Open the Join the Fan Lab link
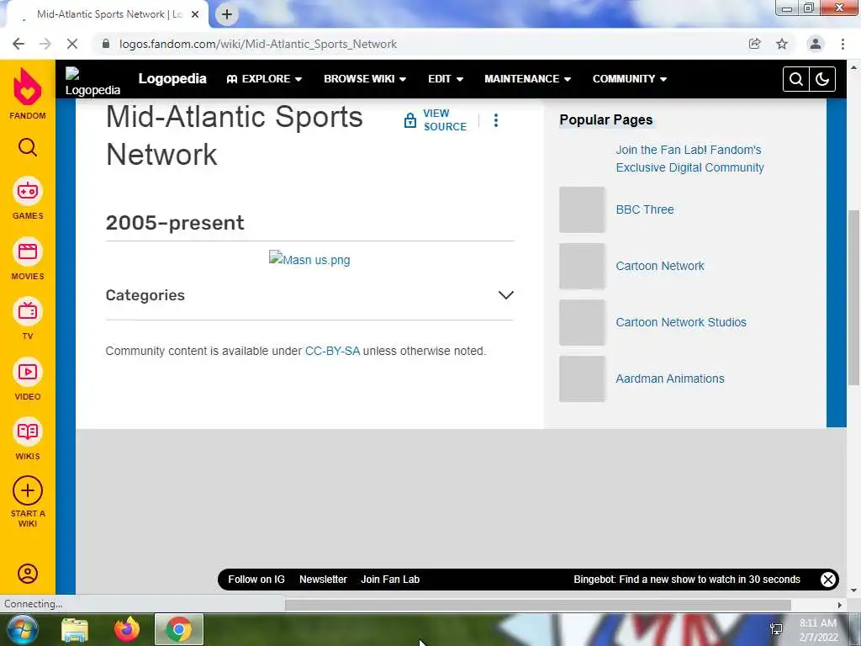This screenshot has width=861, height=646. (689, 159)
